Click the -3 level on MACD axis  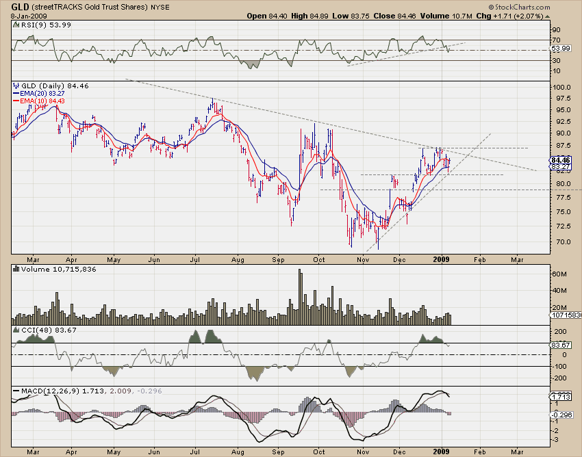[556, 440]
